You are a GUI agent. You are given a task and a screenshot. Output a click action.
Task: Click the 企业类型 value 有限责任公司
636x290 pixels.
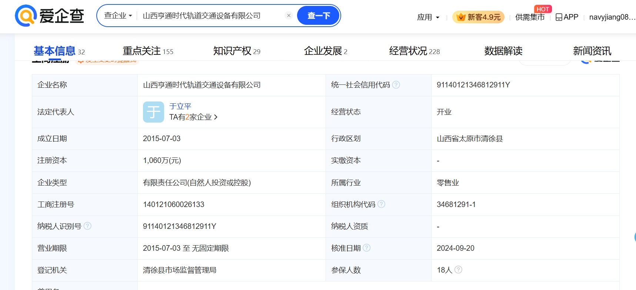tap(197, 183)
